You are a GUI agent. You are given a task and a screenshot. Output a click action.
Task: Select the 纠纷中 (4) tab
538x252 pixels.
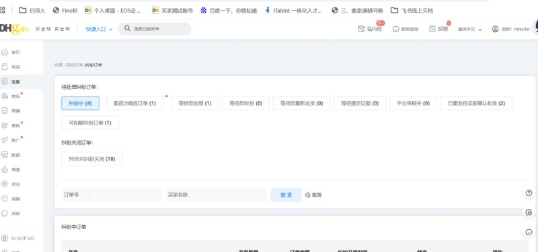(80, 103)
